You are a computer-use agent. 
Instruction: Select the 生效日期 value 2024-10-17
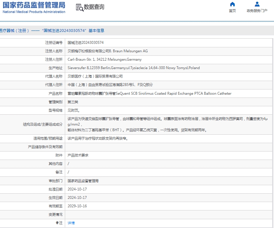point(77,197)
